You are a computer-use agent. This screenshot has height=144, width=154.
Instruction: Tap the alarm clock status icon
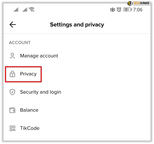119,10
